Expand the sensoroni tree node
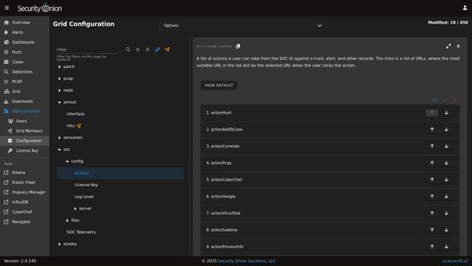The height and width of the screenshot is (266, 472). click(59, 138)
